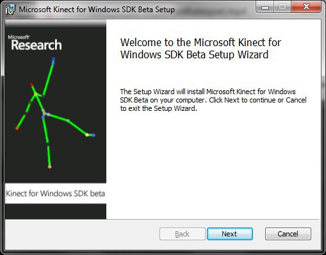The width and height of the screenshot is (326, 255).
Task: Click the 'Welcome to the Microsoft Kinect' heading
Action: click(x=200, y=49)
